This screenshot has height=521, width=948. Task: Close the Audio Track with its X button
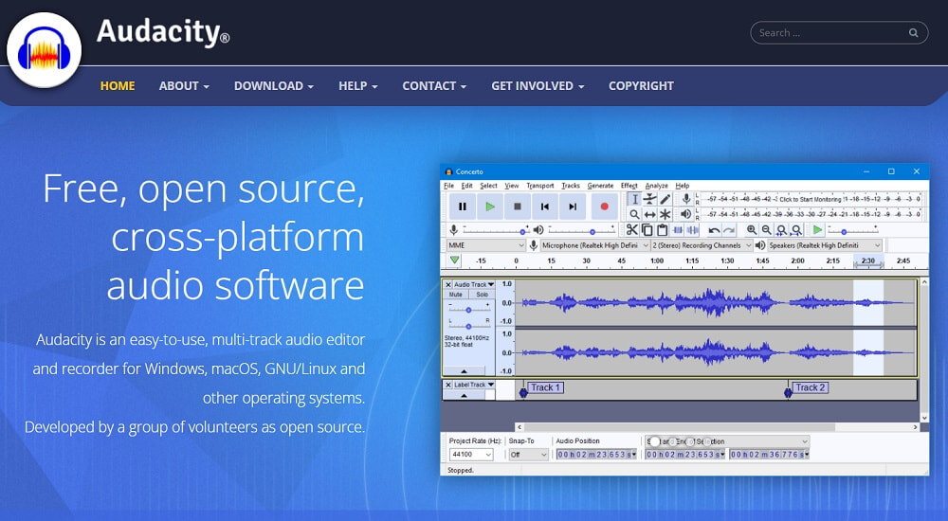(x=448, y=284)
